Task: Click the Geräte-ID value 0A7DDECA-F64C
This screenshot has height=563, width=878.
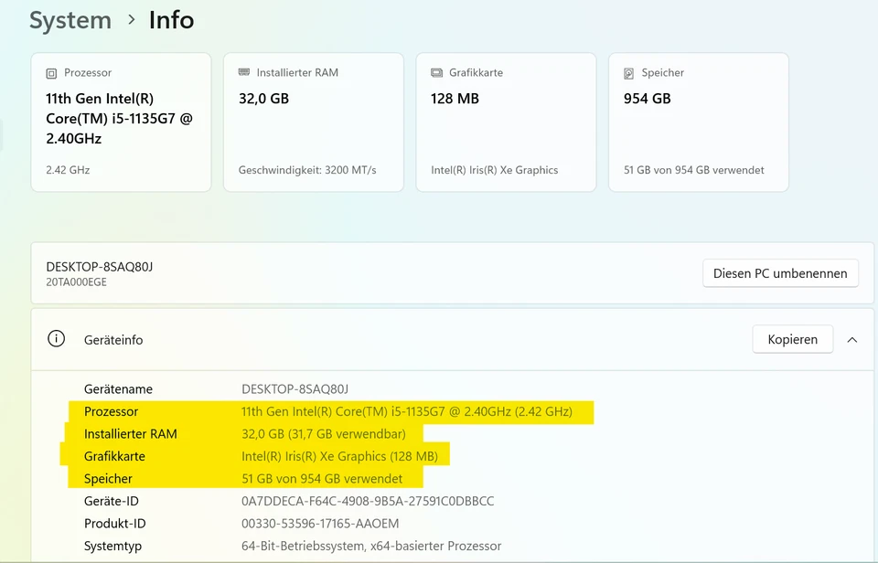Action: [368, 502]
